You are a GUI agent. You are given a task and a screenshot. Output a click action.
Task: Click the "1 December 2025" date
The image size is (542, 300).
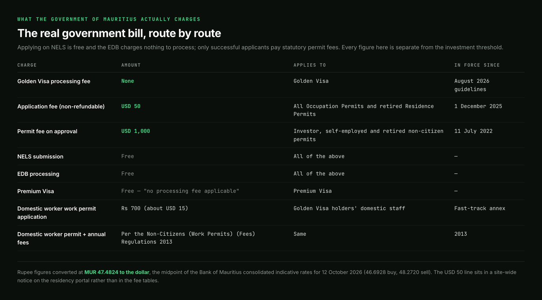pos(478,106)
